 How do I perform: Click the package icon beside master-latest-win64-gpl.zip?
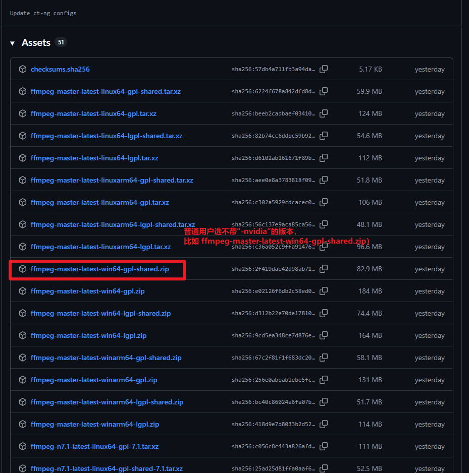[x=23, y=291]
